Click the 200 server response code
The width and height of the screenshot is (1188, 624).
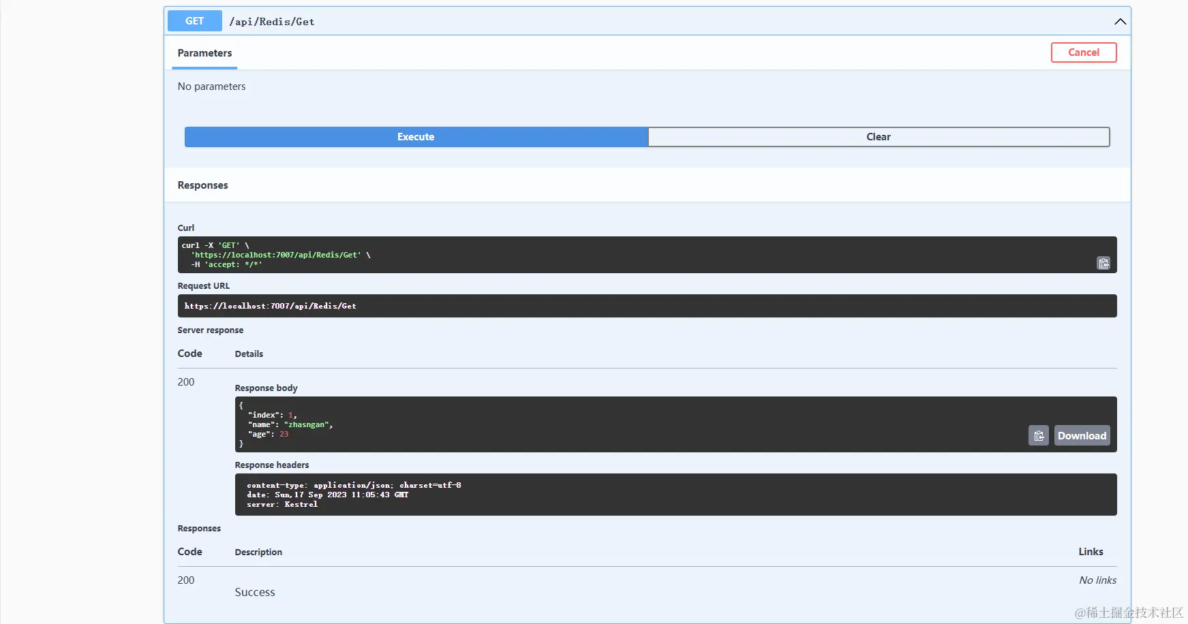(186, 382)
